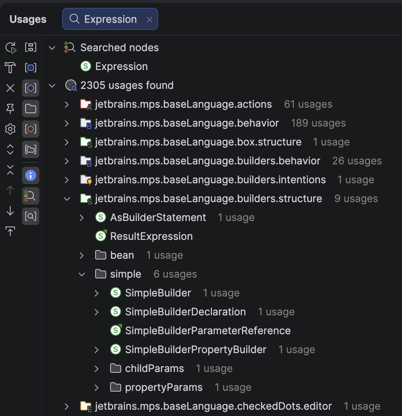Click the X close icon in left toolbar
Viewport: 402px width, 416px height.
[10, 88]
